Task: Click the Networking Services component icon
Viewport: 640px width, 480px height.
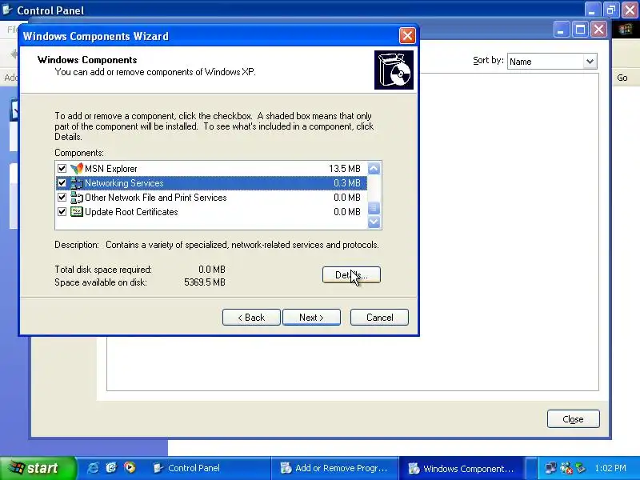Action: [76, 183]
